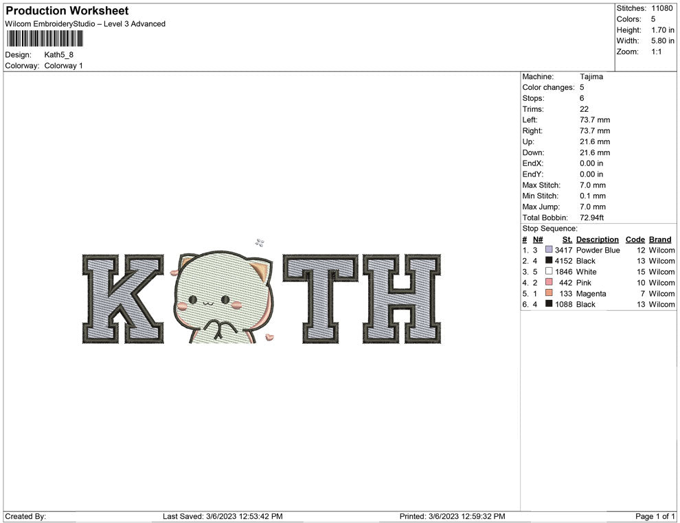This screenshot has width=680, height=523.
Task: Click the Code column header
Action: [x=635, y=239]
